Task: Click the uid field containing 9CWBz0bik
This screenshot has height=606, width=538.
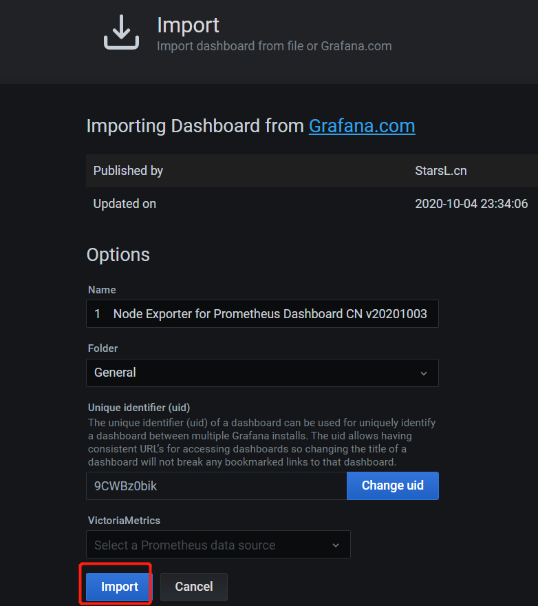Action: coord(216,485)
